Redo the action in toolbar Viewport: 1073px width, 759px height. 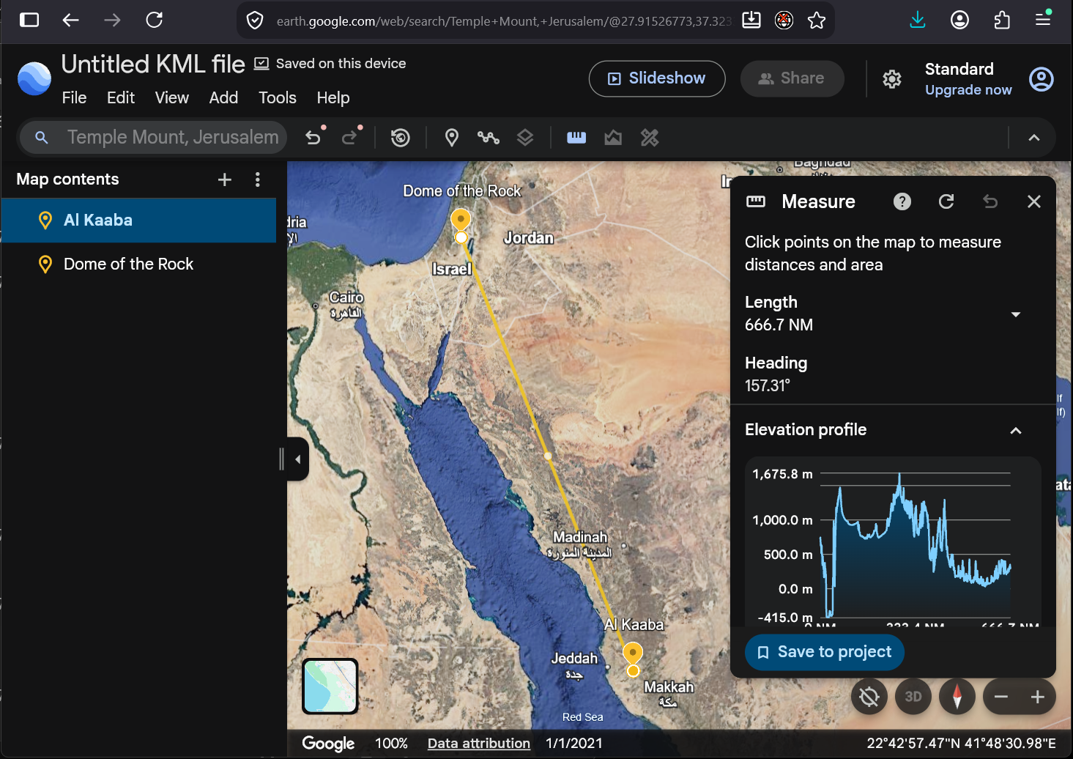click(x=350, y=137)
